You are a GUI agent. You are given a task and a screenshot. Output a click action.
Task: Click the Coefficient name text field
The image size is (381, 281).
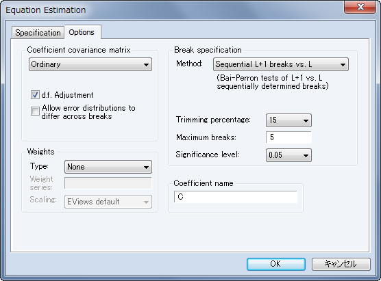(236, 197)
